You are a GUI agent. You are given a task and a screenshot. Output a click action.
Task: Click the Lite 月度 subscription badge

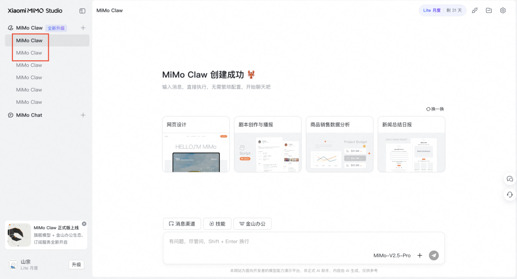click(x=442, y=11)
